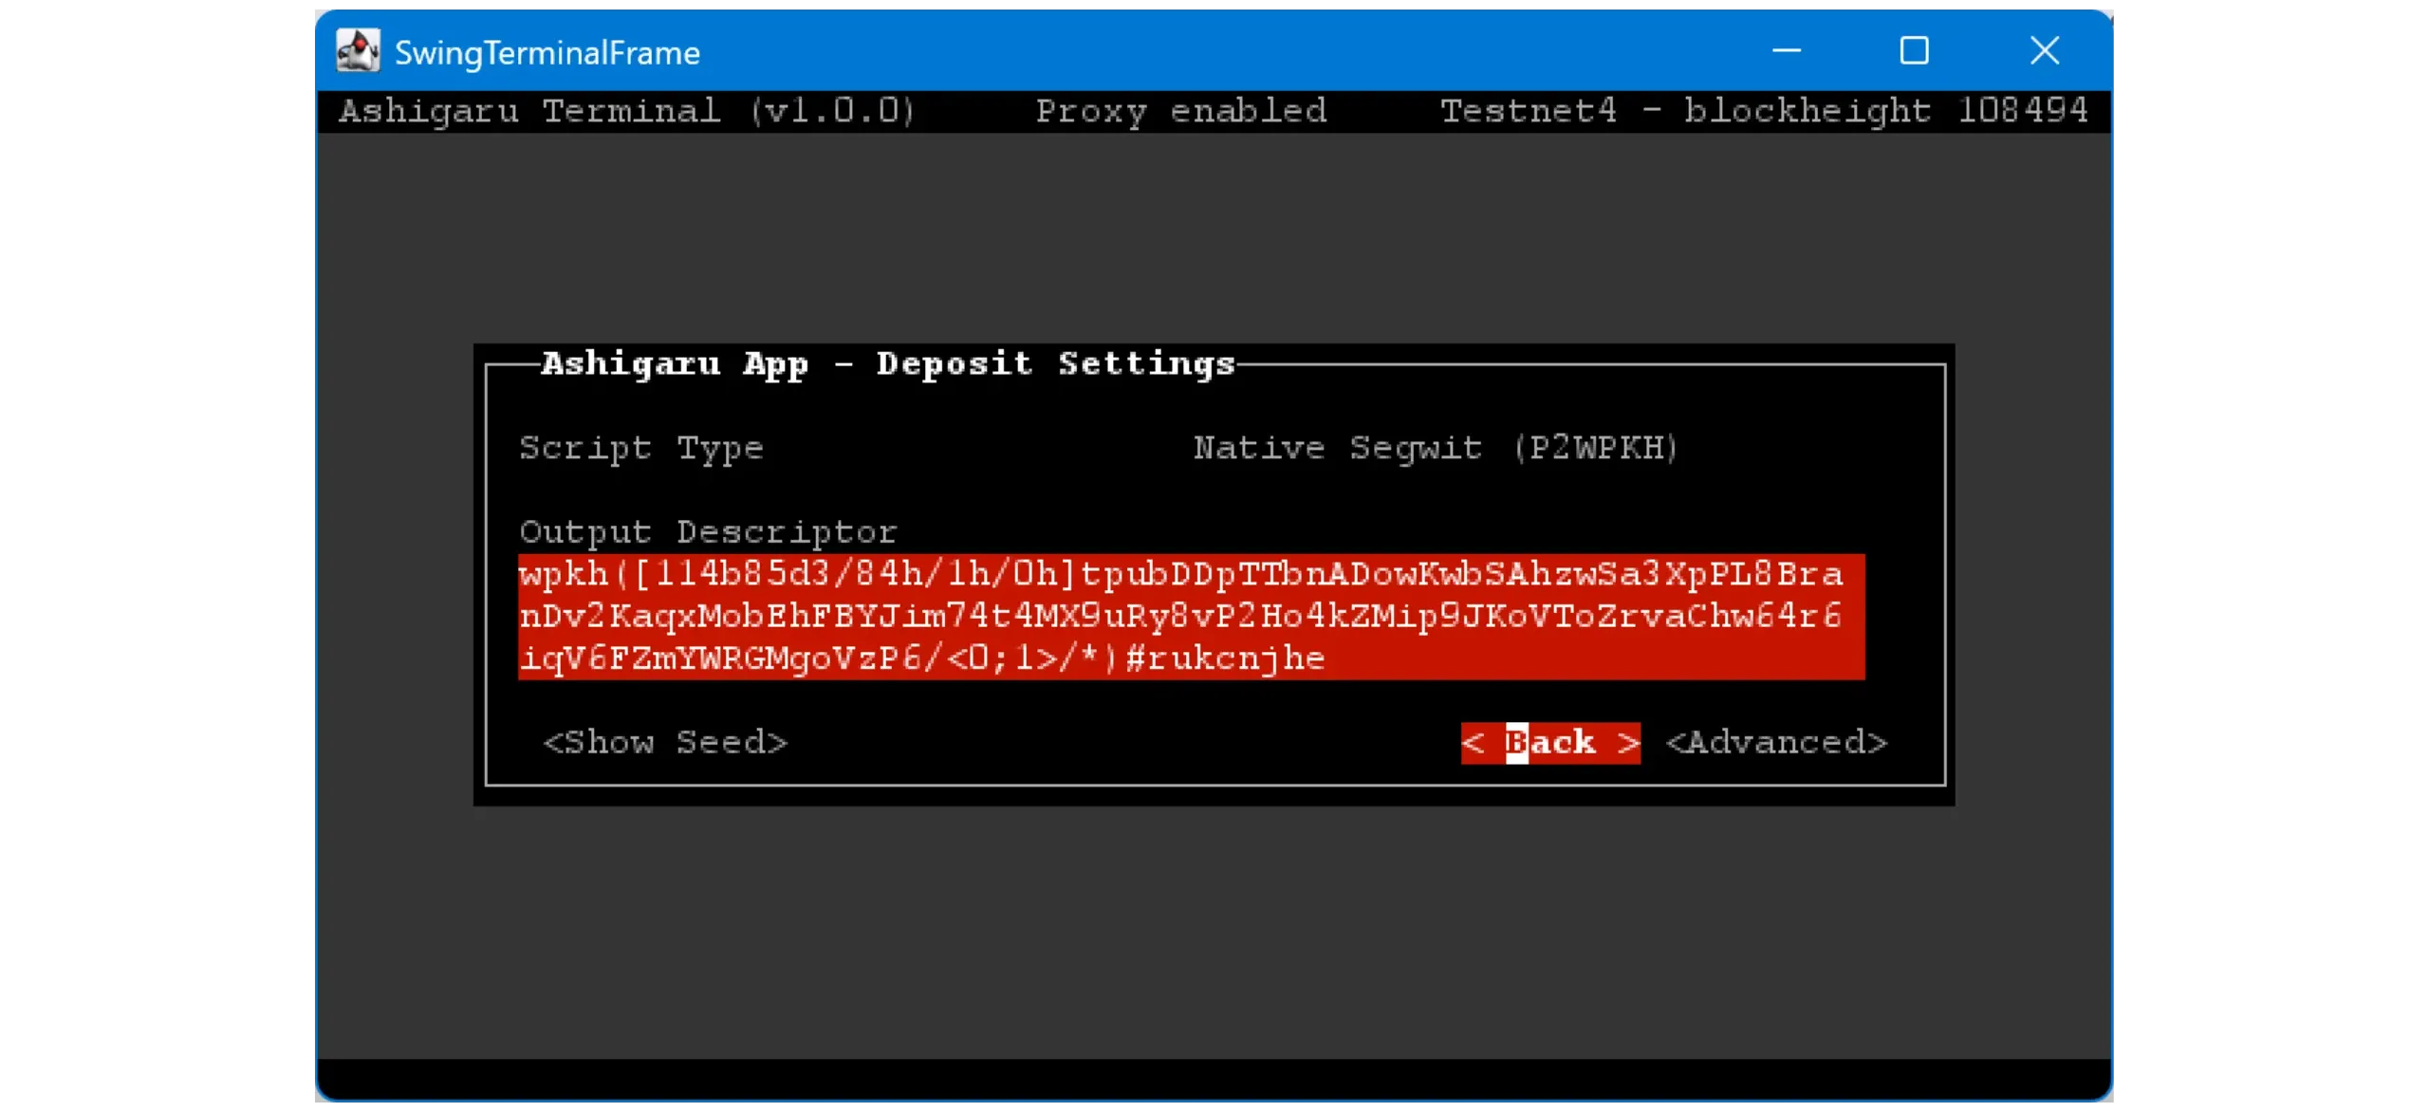Close the SwingTerminalFrame window

(2044, 51)
